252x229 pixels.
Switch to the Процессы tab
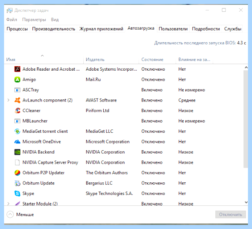(17, 29)
